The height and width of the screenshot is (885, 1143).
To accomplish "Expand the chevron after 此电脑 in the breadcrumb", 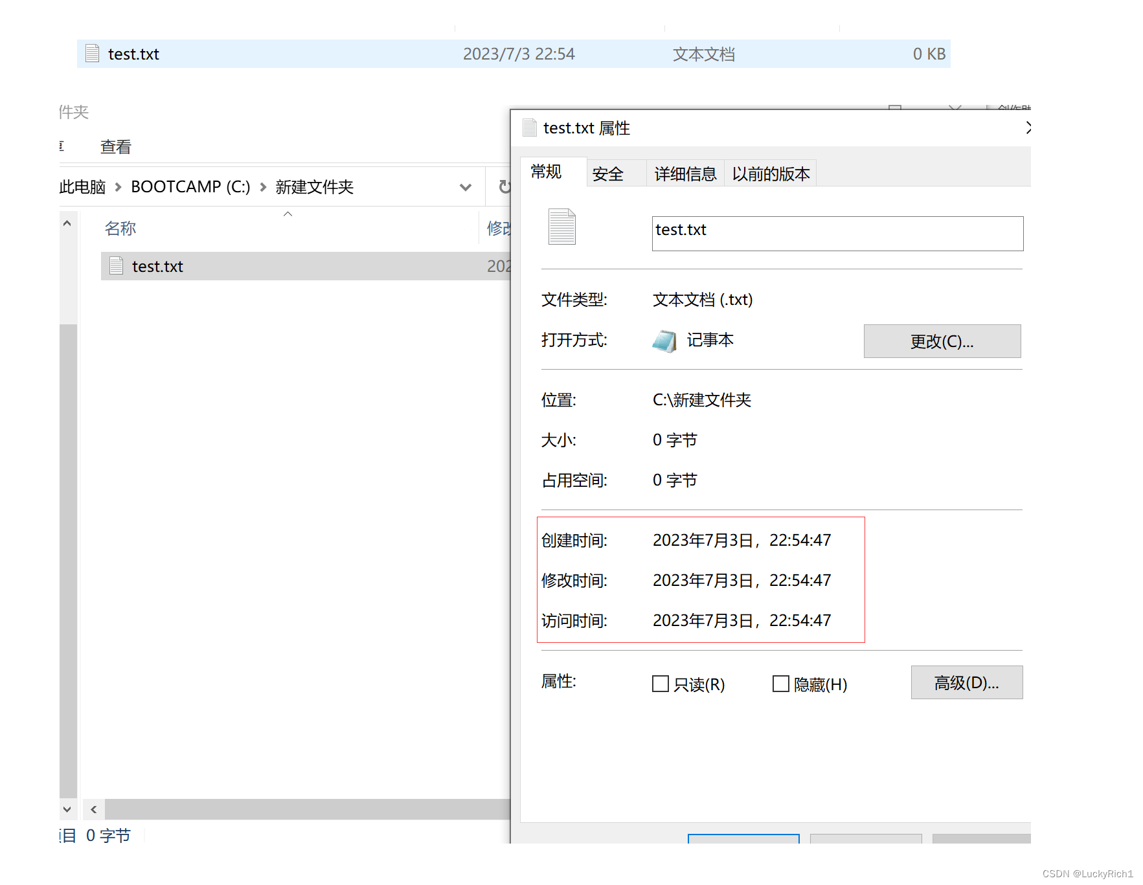I will [x=118, y=187].
